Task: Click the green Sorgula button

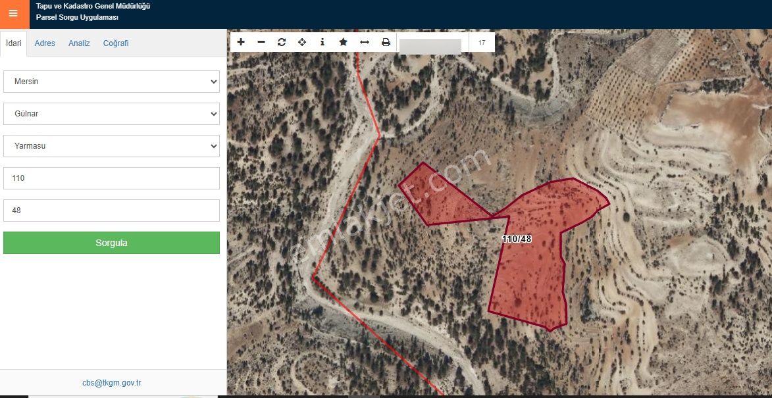Action: click(111, 243)
